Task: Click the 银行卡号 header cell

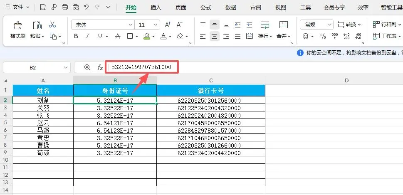Action: [x=211, y=91]
